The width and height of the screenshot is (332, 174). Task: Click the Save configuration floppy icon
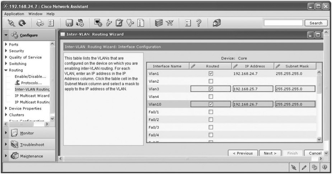click(70, 23)
